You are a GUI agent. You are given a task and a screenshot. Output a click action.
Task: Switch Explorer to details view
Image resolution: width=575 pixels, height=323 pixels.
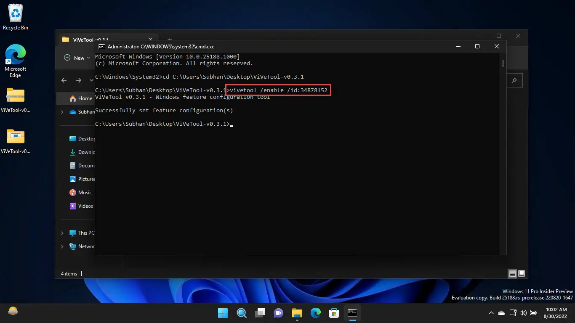point(512,274)
